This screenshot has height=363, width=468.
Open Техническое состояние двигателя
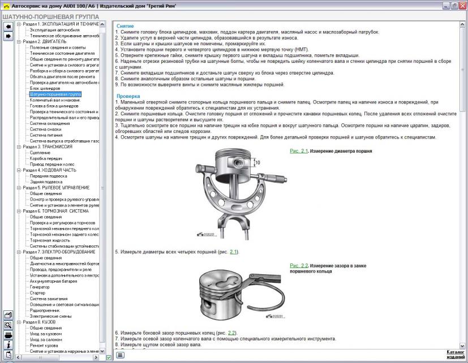coord(62,53)
